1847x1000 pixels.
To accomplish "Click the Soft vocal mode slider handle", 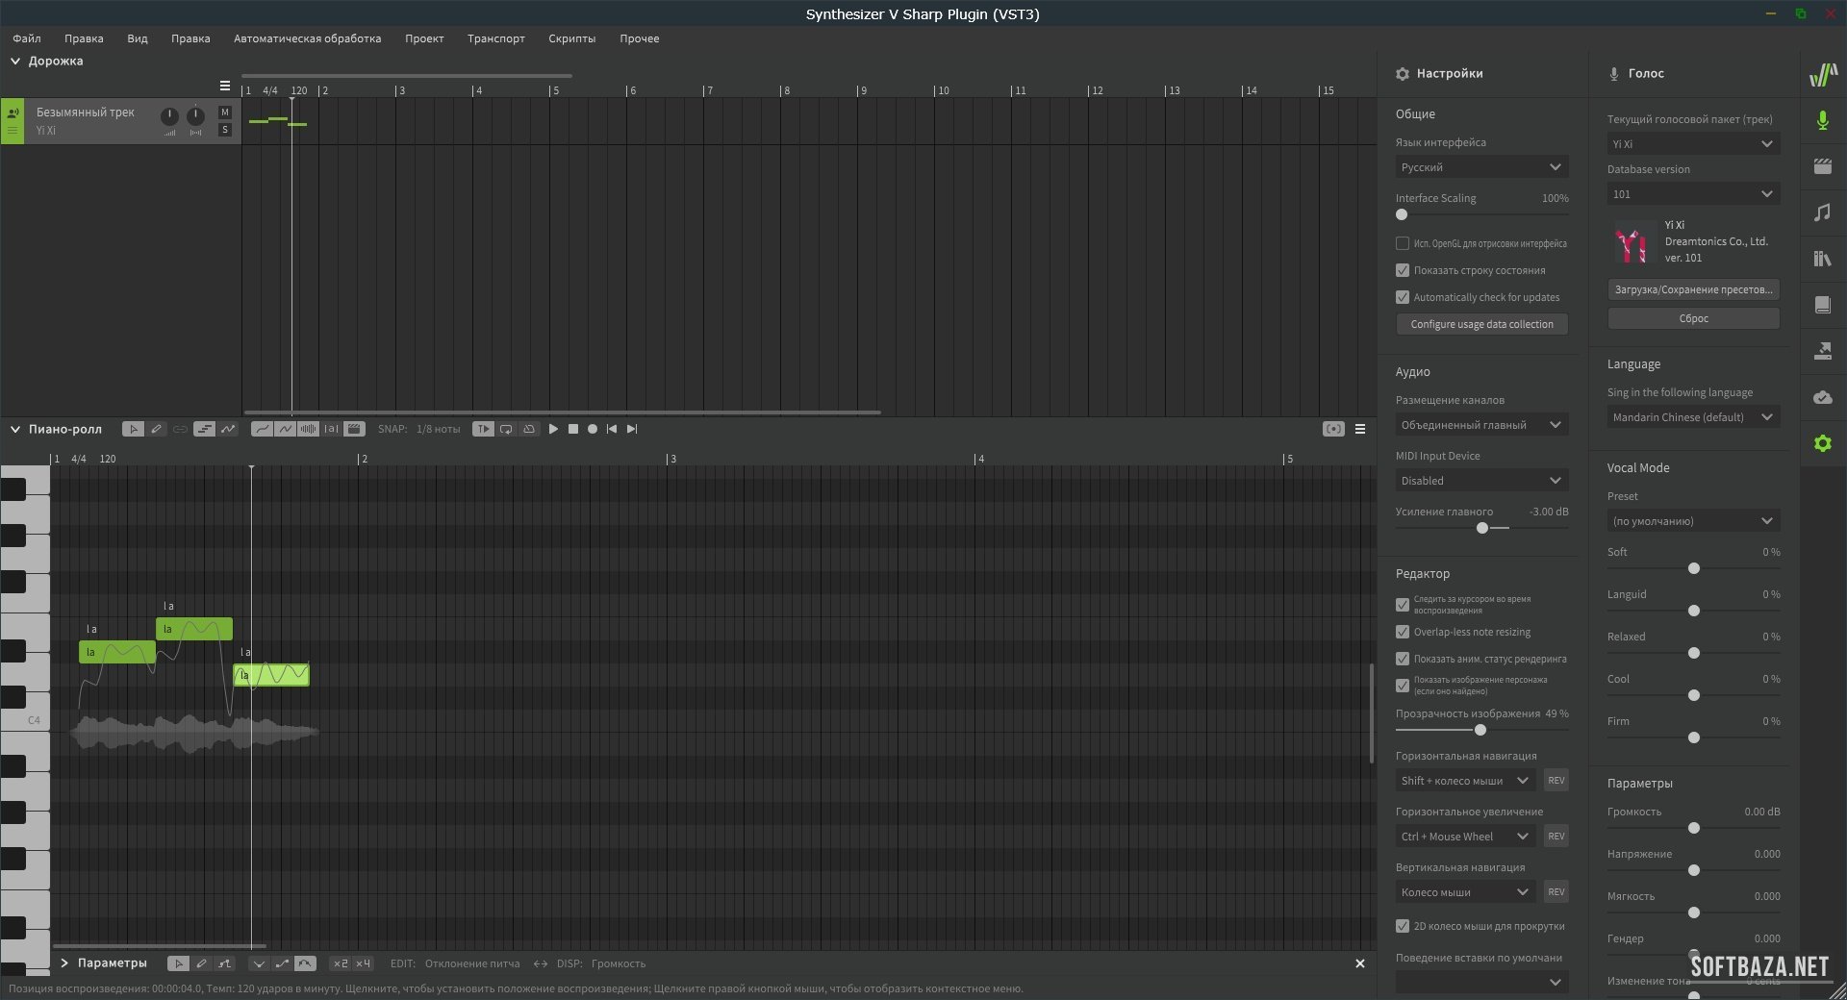I will (1694, 568).
